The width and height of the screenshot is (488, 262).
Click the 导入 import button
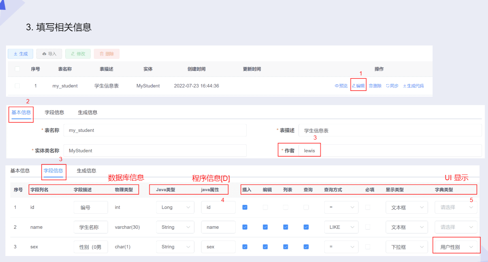(49, 54)
